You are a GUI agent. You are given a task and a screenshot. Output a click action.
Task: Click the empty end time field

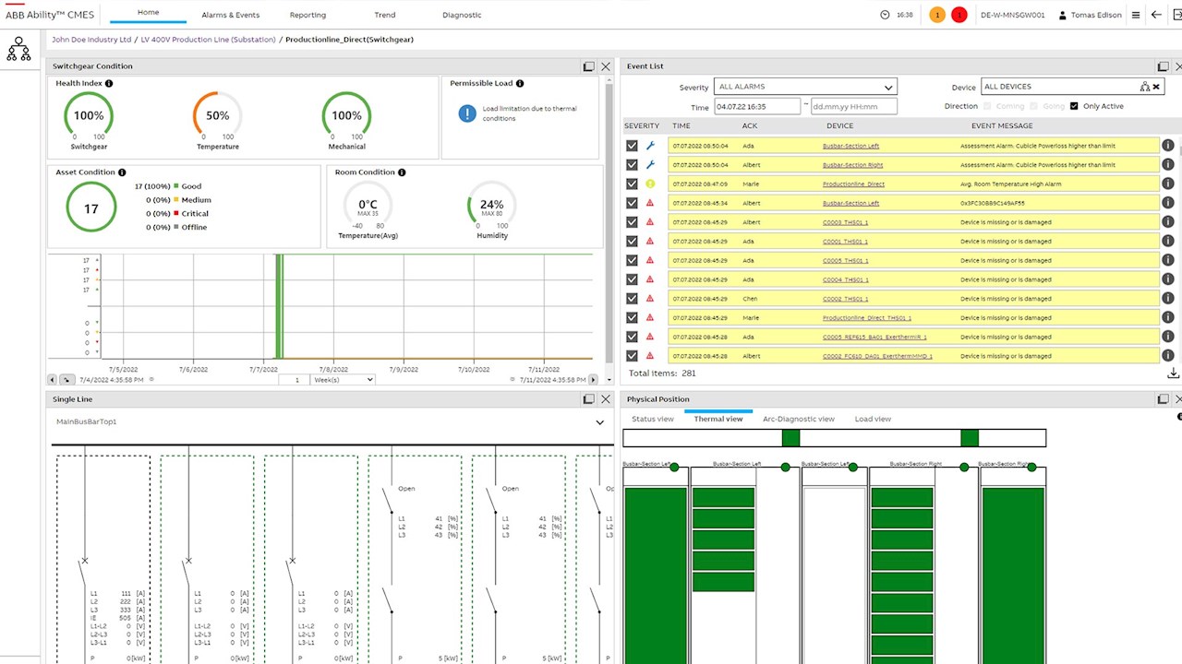pyautogui.click(x=854, y=106)
